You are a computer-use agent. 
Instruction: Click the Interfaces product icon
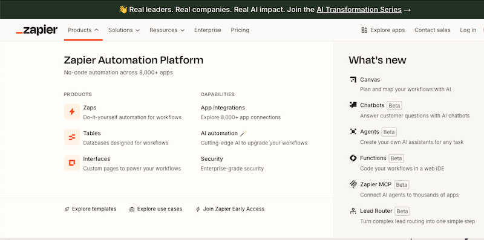tap(72, 163)
